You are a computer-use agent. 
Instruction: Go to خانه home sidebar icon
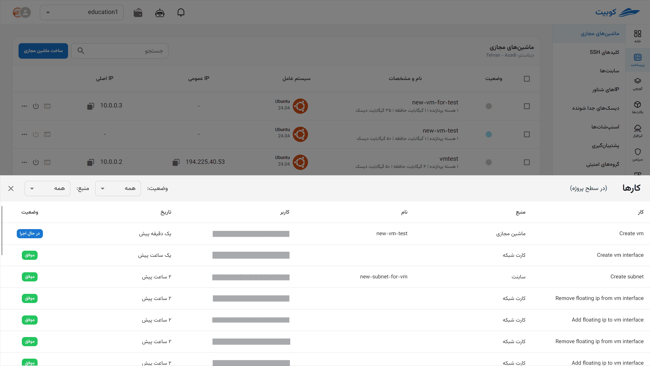pos(638,36)
